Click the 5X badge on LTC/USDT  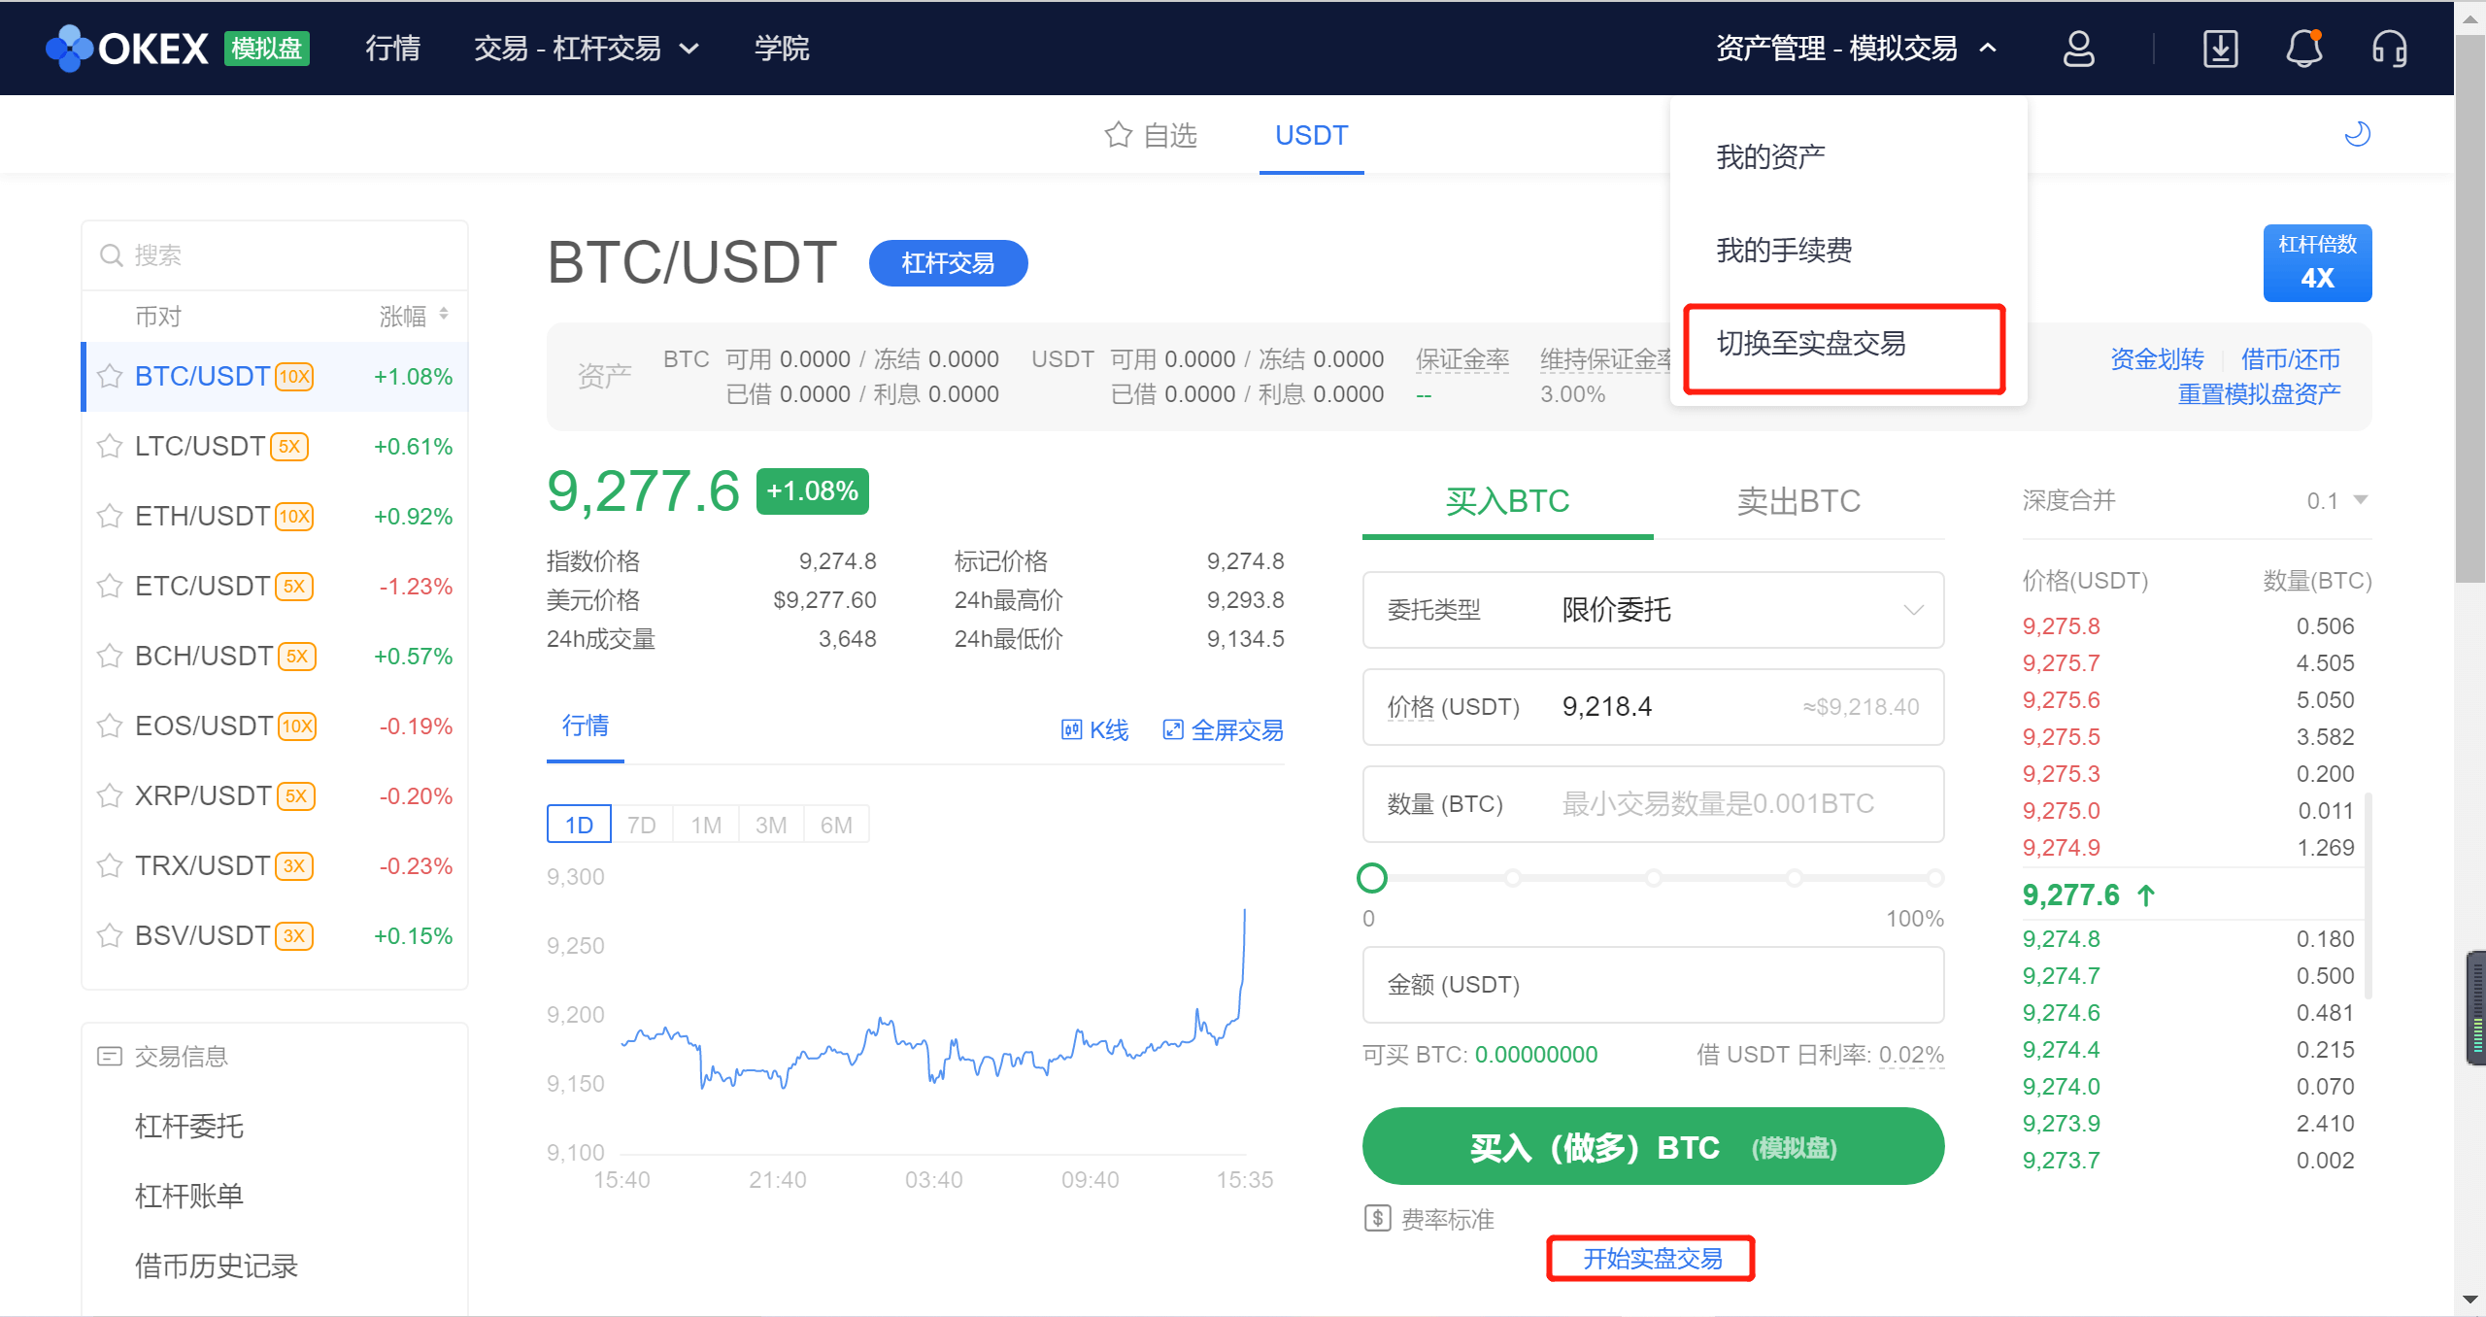pyautogui.click(x=289, y=447)
